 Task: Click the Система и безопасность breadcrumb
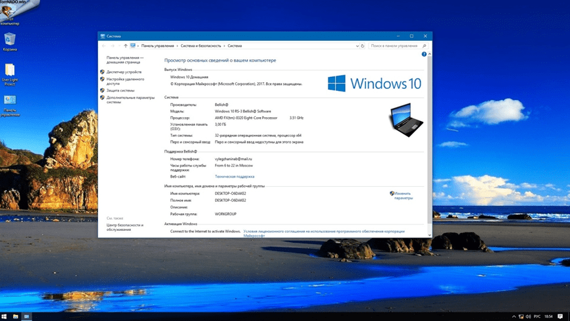(201, 46)
